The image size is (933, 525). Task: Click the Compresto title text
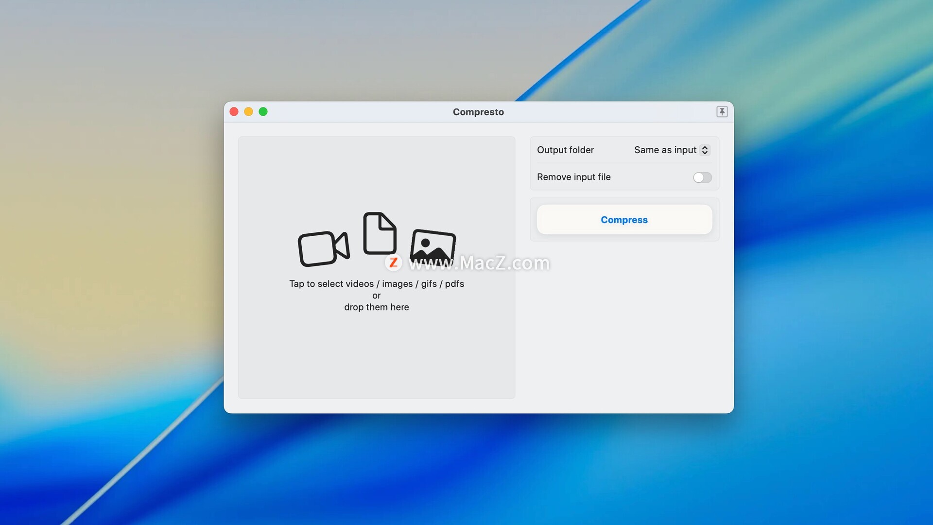478,112
